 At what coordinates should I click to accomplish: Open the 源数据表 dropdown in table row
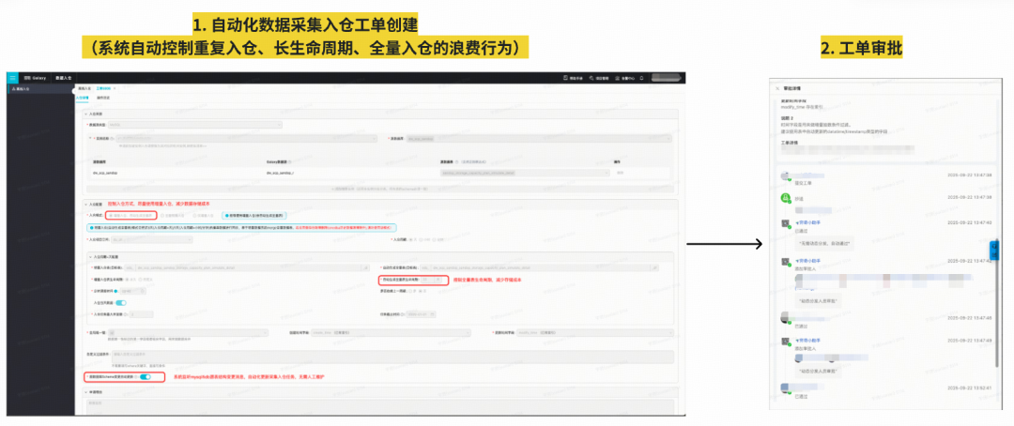(x=525, y=174)
